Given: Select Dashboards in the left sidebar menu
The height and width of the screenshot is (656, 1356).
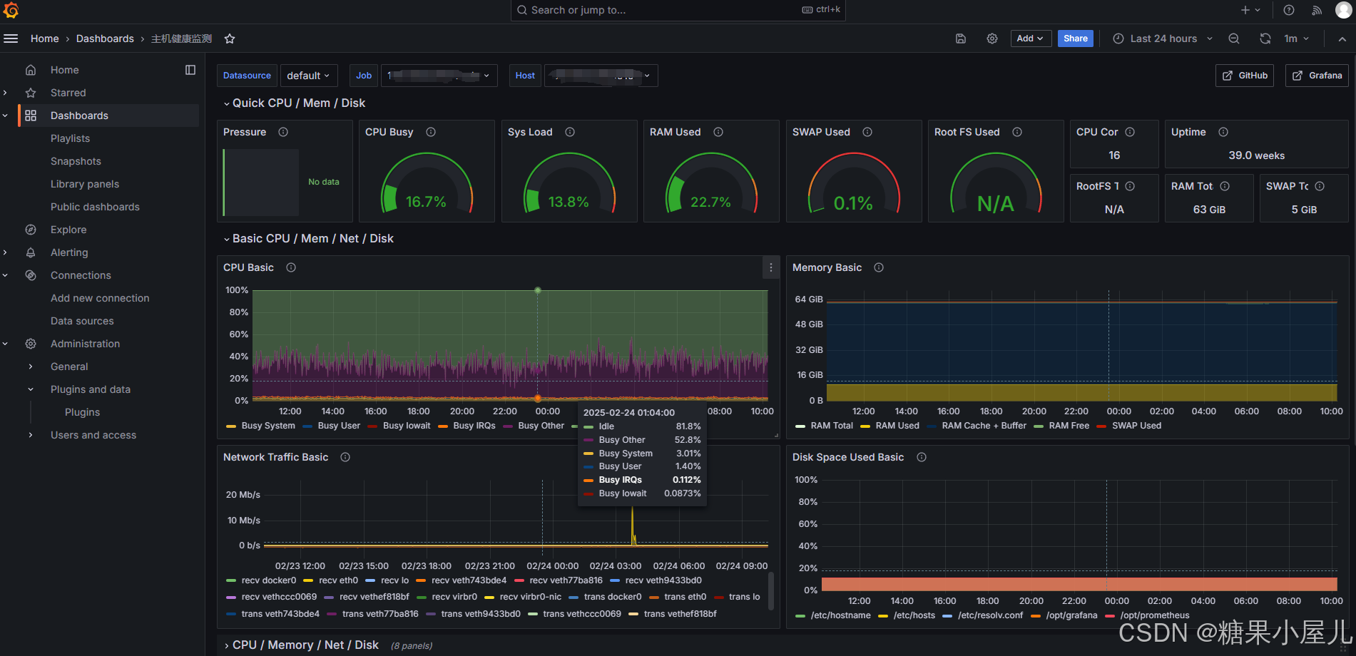Looking at the screenshot, I should pos(79,115).
